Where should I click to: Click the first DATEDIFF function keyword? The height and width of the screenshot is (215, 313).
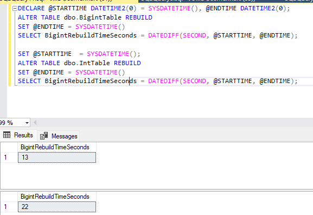click(163, 36)
